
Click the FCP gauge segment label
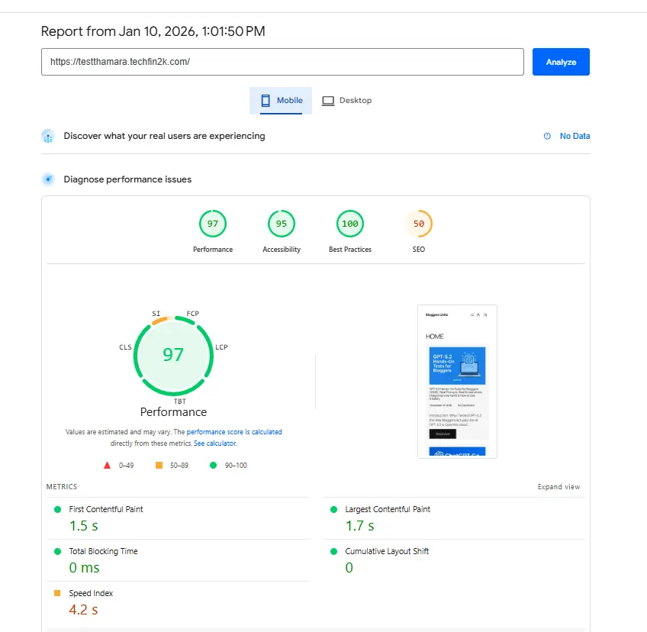(193, 313)
